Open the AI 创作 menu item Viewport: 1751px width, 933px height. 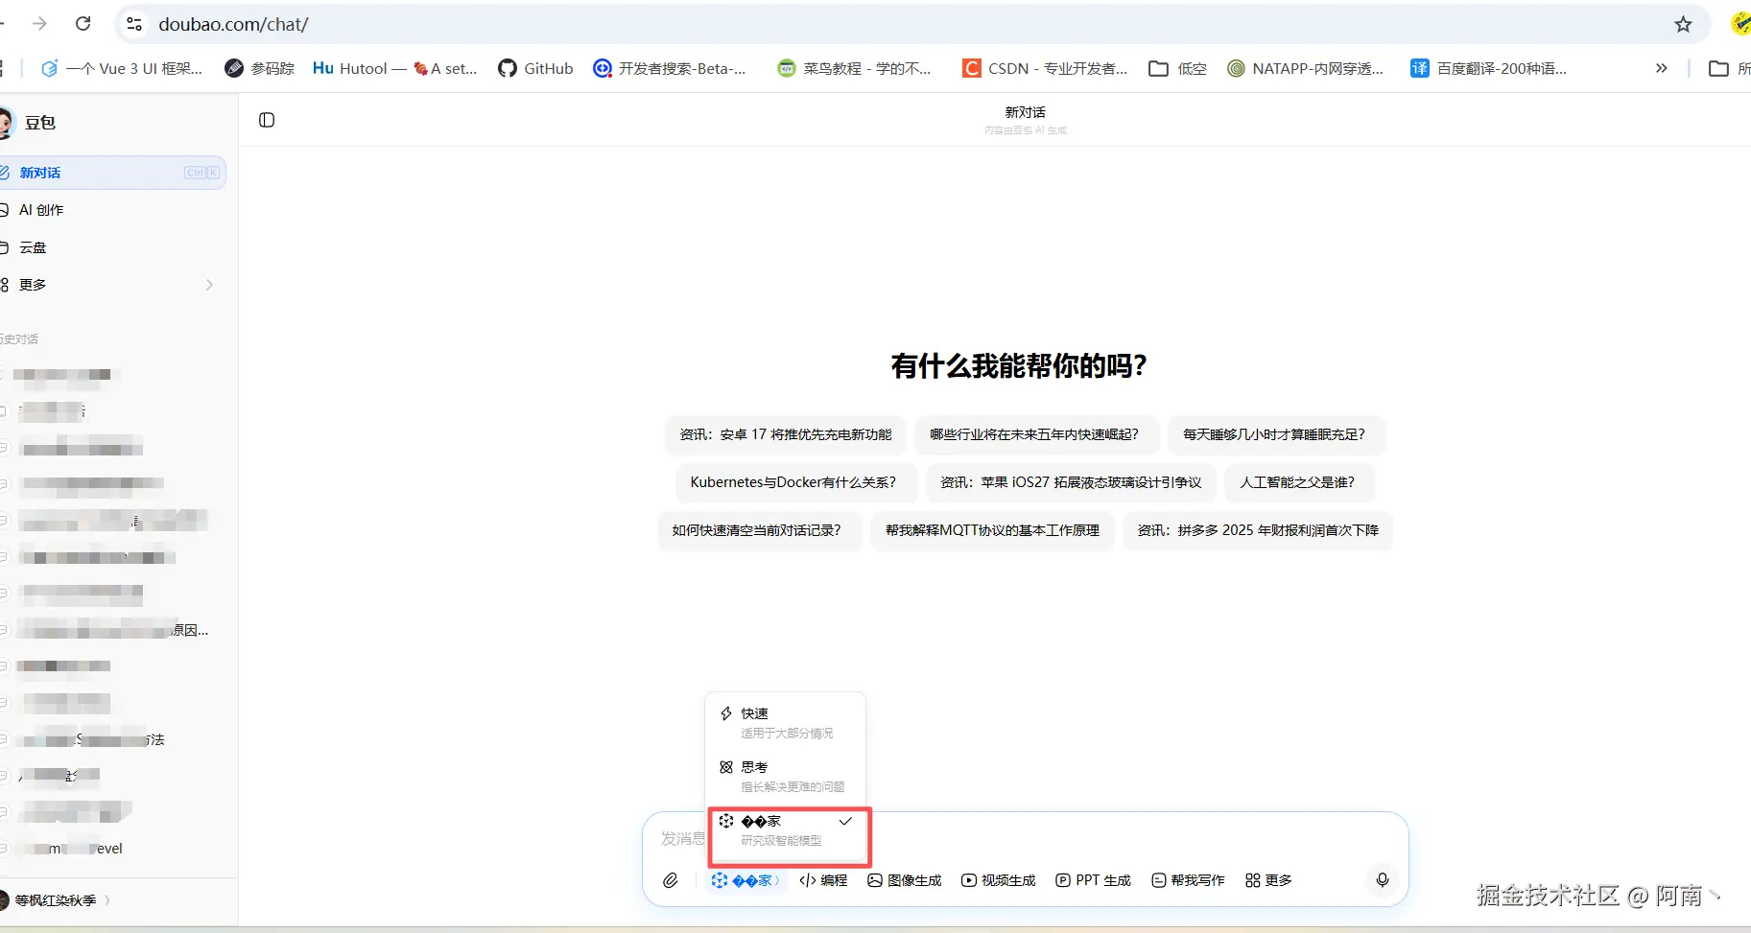click(42, 209)
